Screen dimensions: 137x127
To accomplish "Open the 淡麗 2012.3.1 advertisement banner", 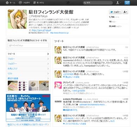I will pyautogui.click(x=28, y=108).
